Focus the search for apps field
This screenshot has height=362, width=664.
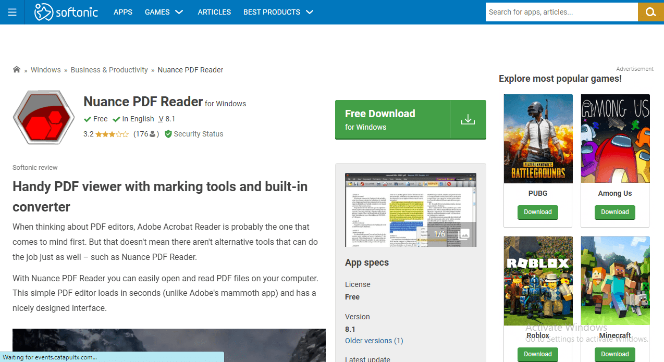562,12
